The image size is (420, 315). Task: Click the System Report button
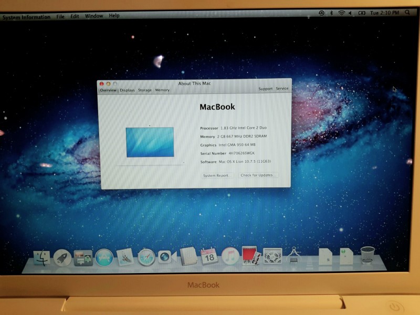[x=217, y=175]
